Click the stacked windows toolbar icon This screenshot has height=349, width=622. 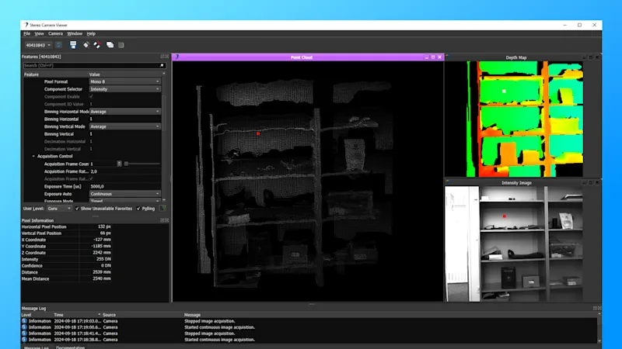pos(110,45)
